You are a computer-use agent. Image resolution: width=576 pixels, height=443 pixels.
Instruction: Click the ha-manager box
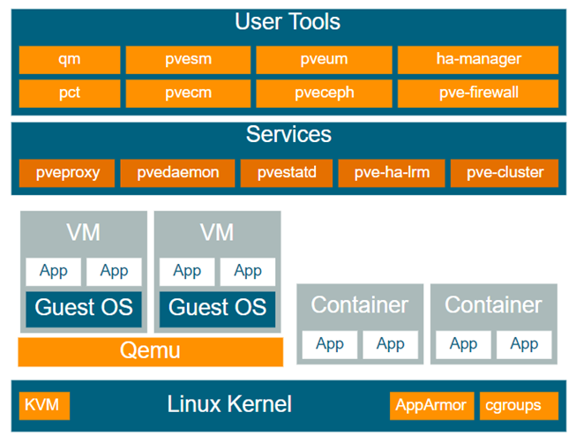click(478, 59)
